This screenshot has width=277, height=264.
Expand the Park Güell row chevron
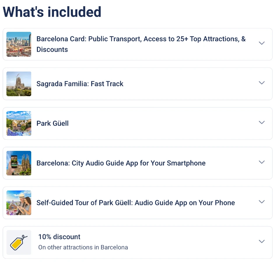click(x=262, y=122)
